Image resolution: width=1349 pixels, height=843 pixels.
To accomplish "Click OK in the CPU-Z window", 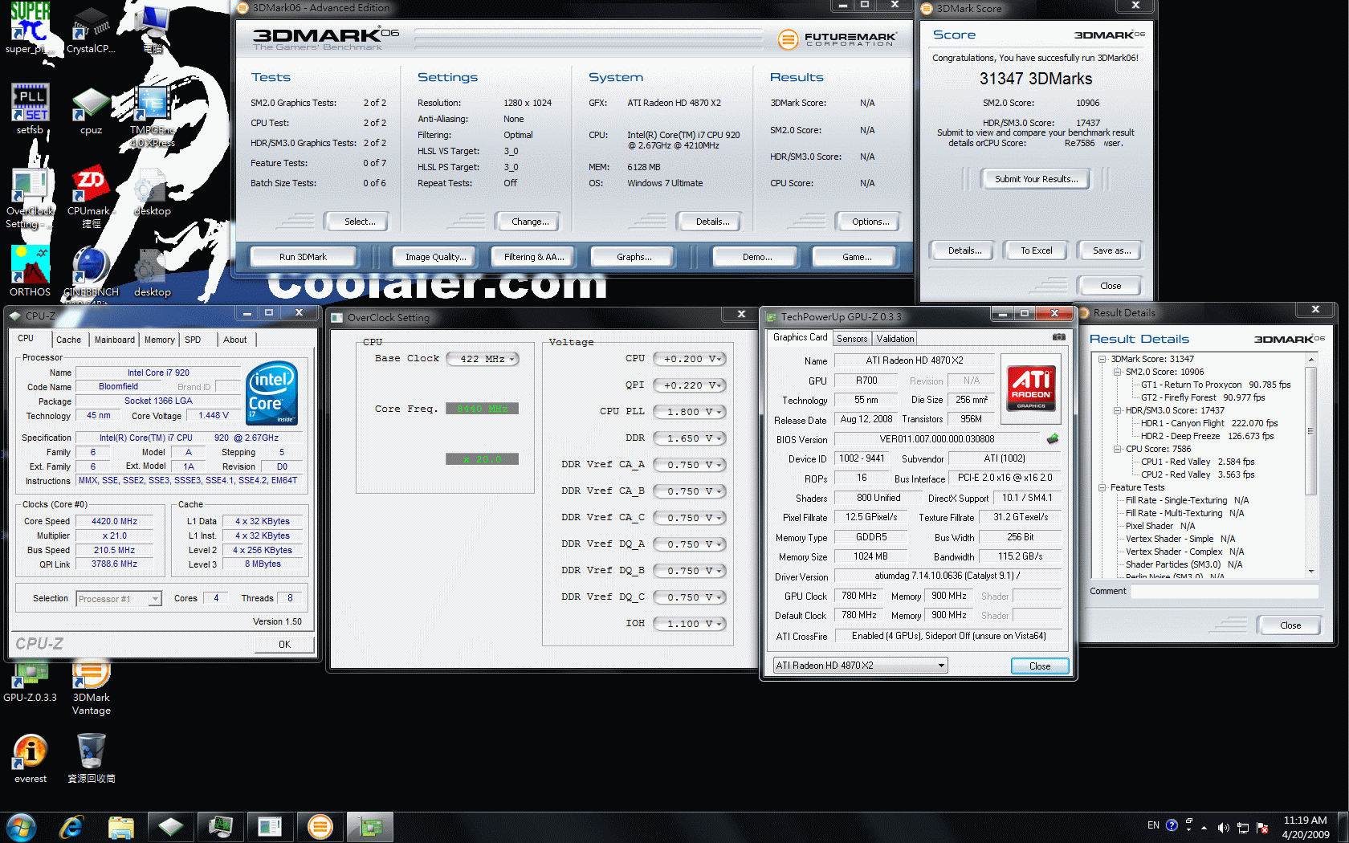I will pyautogui.click(x=284, y=645).
